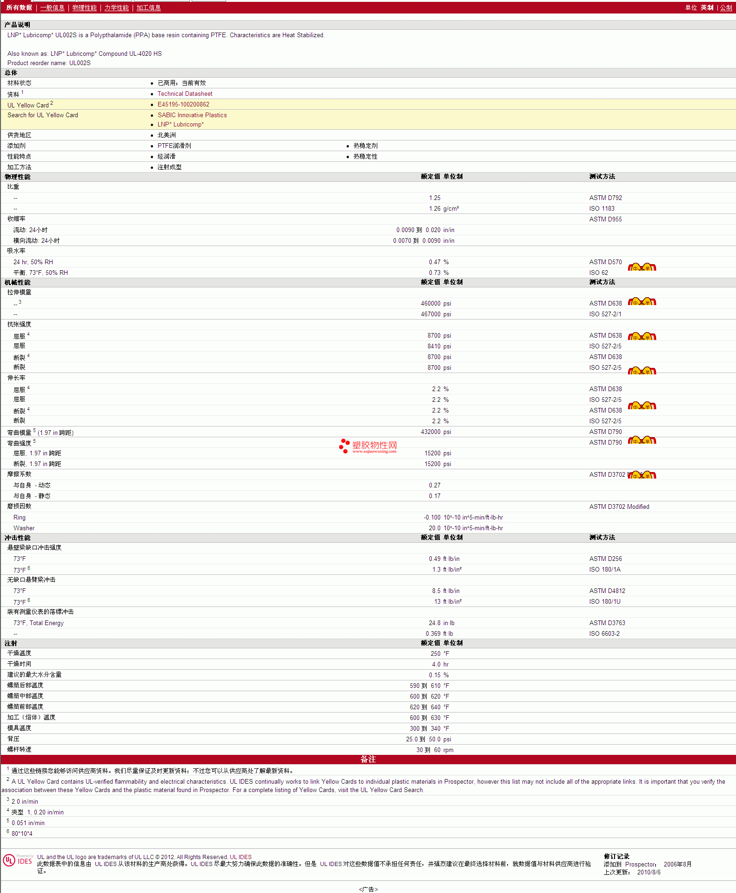Screen dimensions: 736x893
Task: Select the 流动: 24小时 shrinkage row
Action: [368, 230]
